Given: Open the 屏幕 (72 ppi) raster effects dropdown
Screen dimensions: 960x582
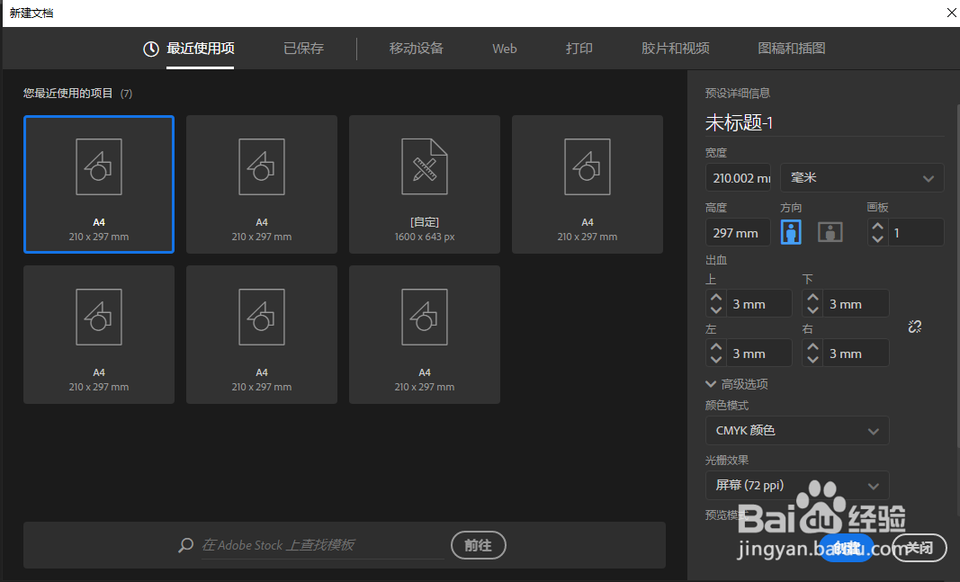Looking at the screenshot, I should click(x=797, y=486).
